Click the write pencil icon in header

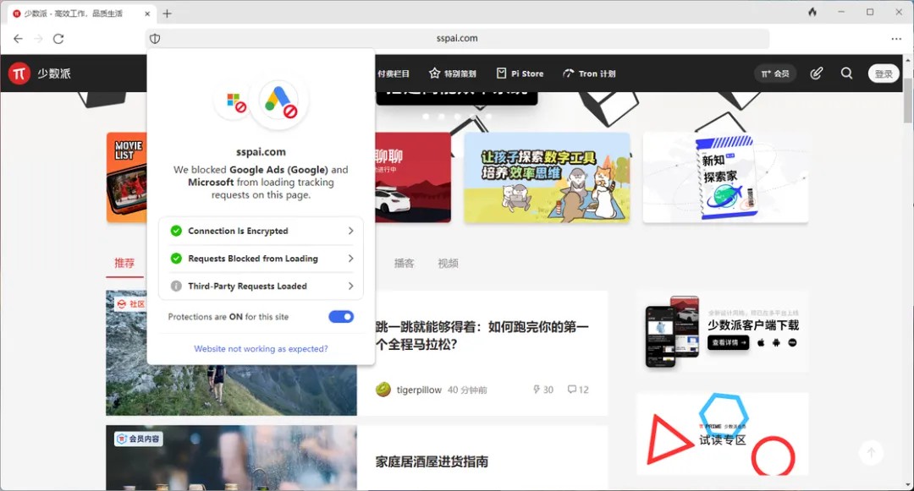pyautogui.click(x=816, y=74)
